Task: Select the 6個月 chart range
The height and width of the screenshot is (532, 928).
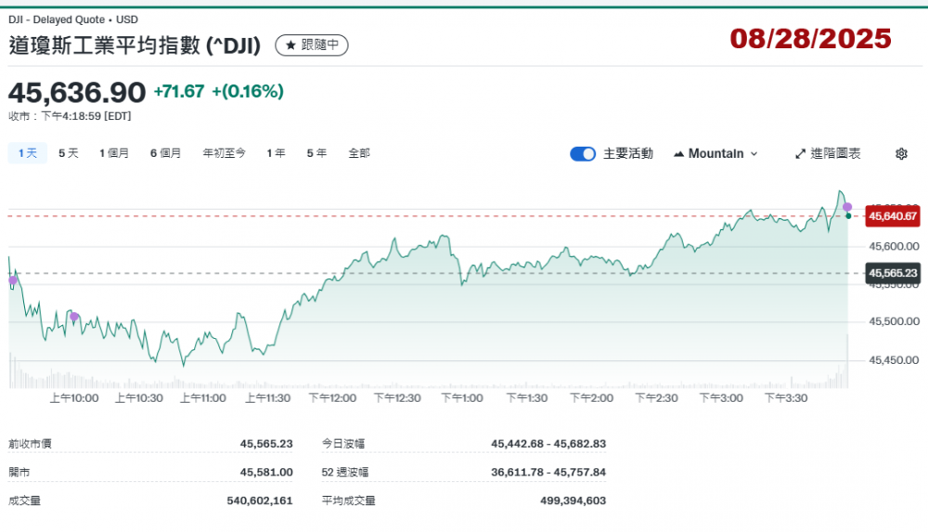Action: [165, 153]
